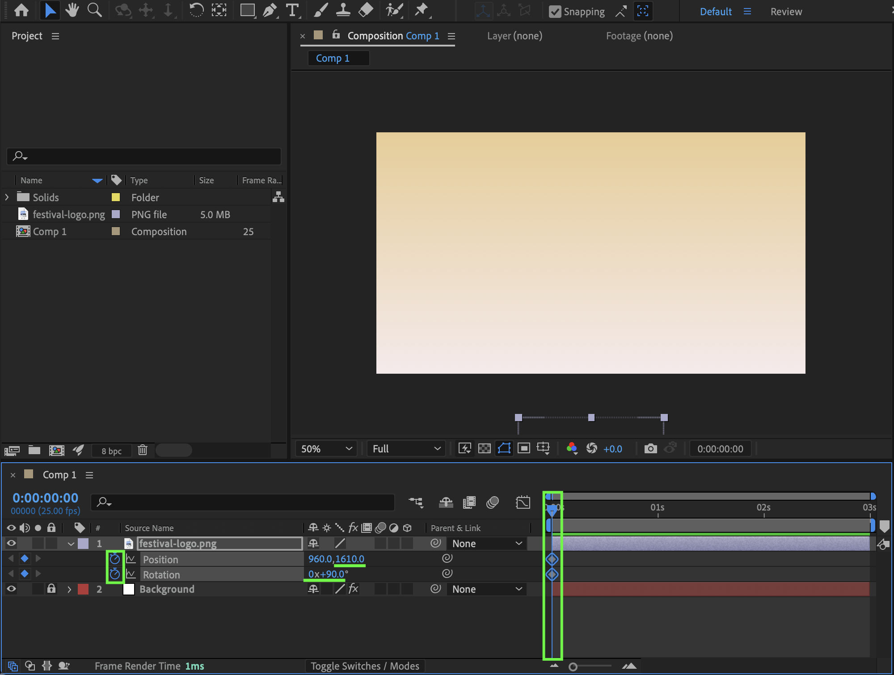This screenshot has width=894, height=675.
Task: Expand the Background layer properties
Action: click(69, 590)
